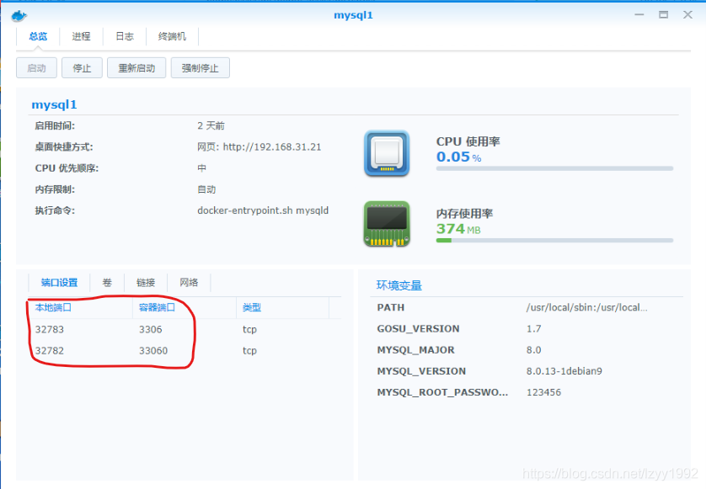Image resolution: width=706 pixels, height=489 pixels.
Task: Select the 卷 tab
Action: pyautogui.click(x=107, y=283)
